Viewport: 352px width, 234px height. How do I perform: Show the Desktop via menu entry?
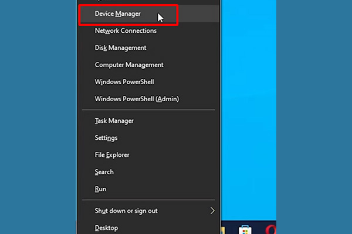click(x=148, y=228)
